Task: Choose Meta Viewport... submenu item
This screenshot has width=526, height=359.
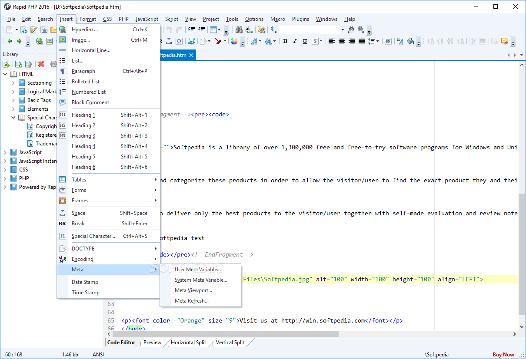Action: click(x=200, y=290)
